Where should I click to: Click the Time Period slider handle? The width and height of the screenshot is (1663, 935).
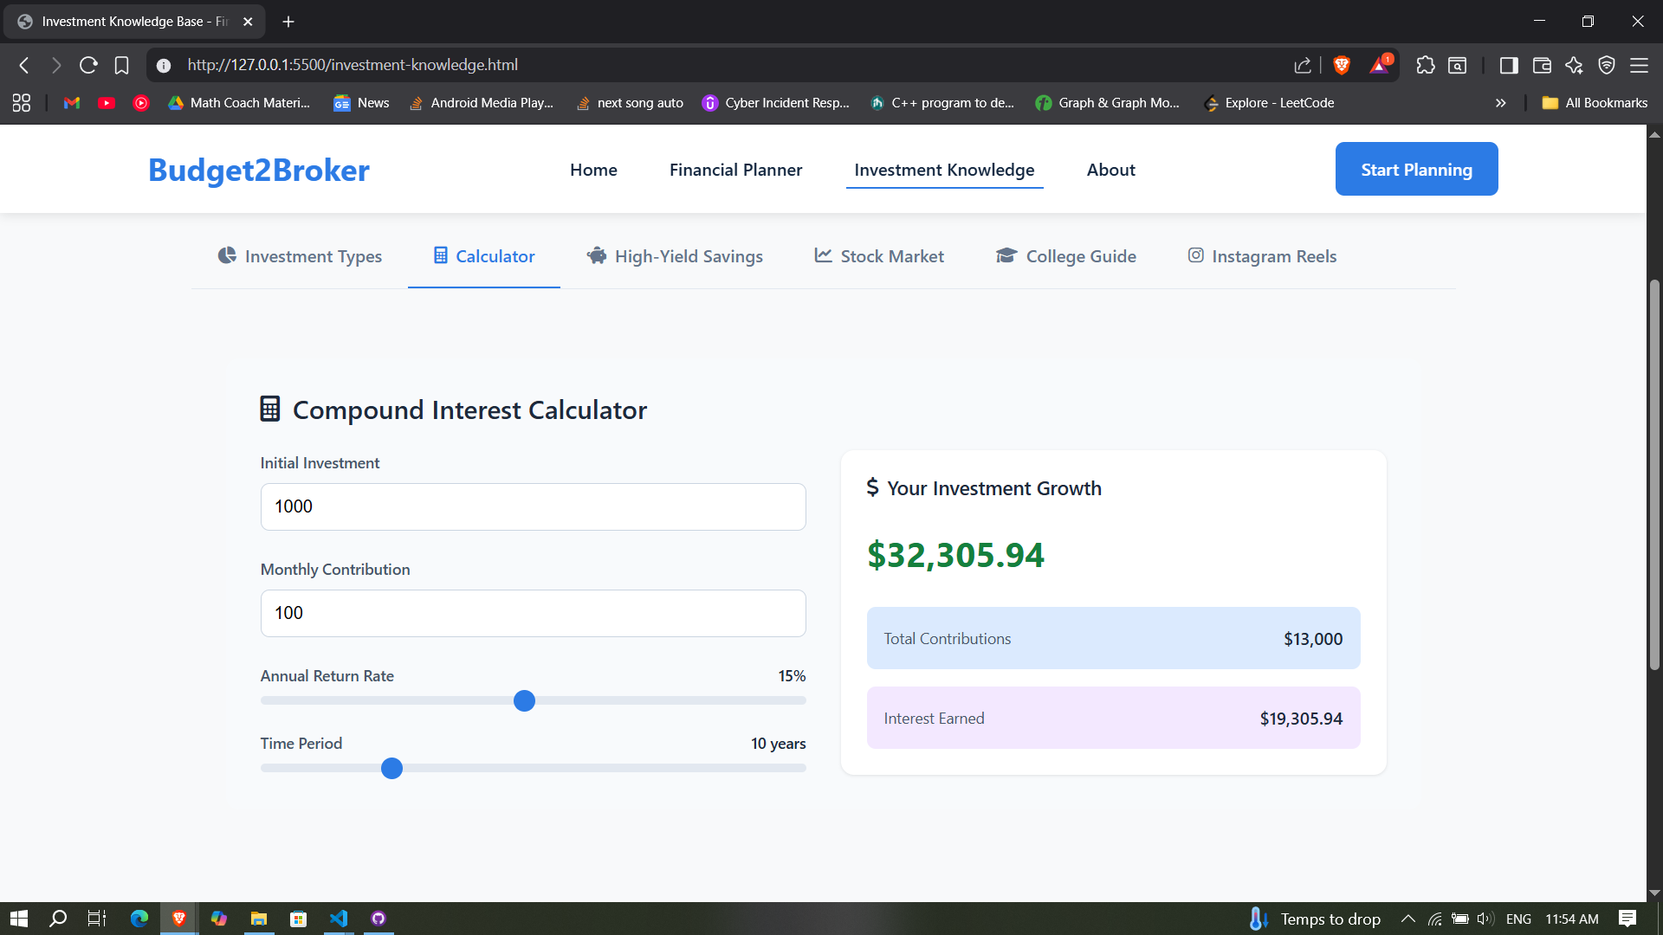(391, 768)
